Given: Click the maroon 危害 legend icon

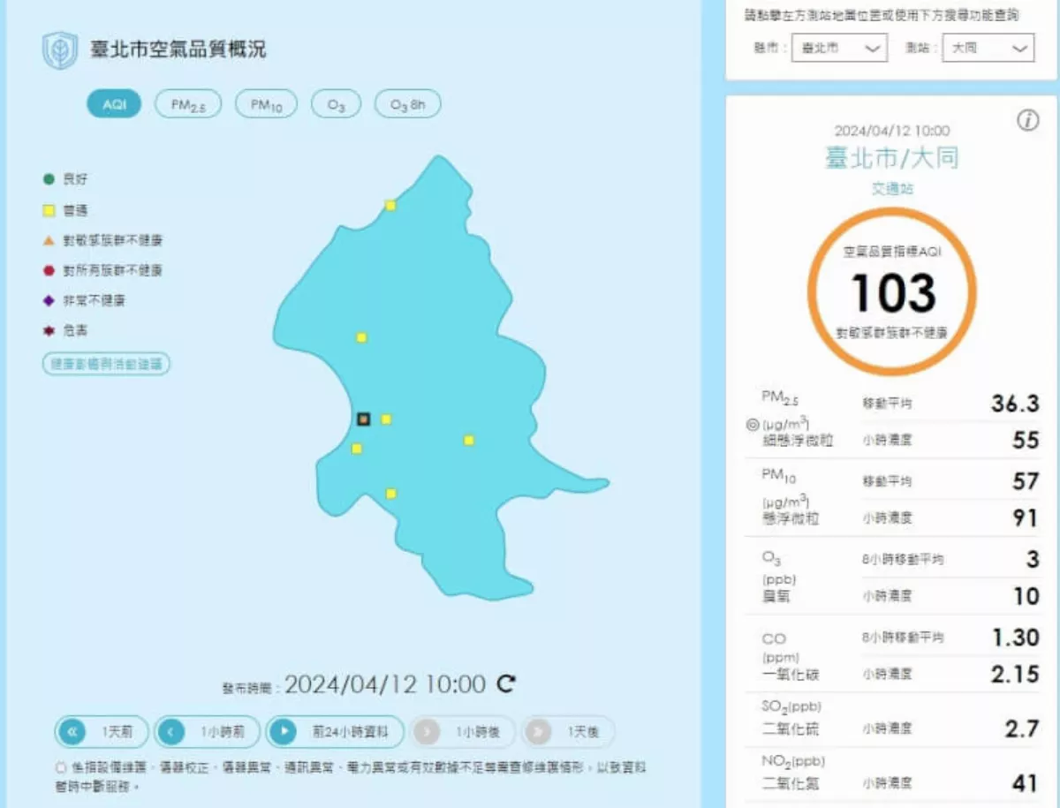Looking at the screenshot, I should coord(49,330).
